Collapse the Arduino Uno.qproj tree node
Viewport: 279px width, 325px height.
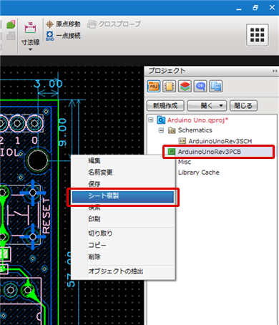(151, 120)
